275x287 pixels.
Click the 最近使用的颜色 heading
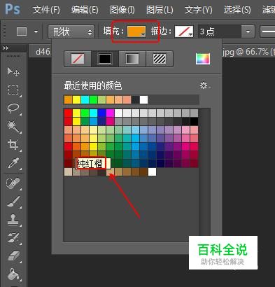(x=93, y=85)
